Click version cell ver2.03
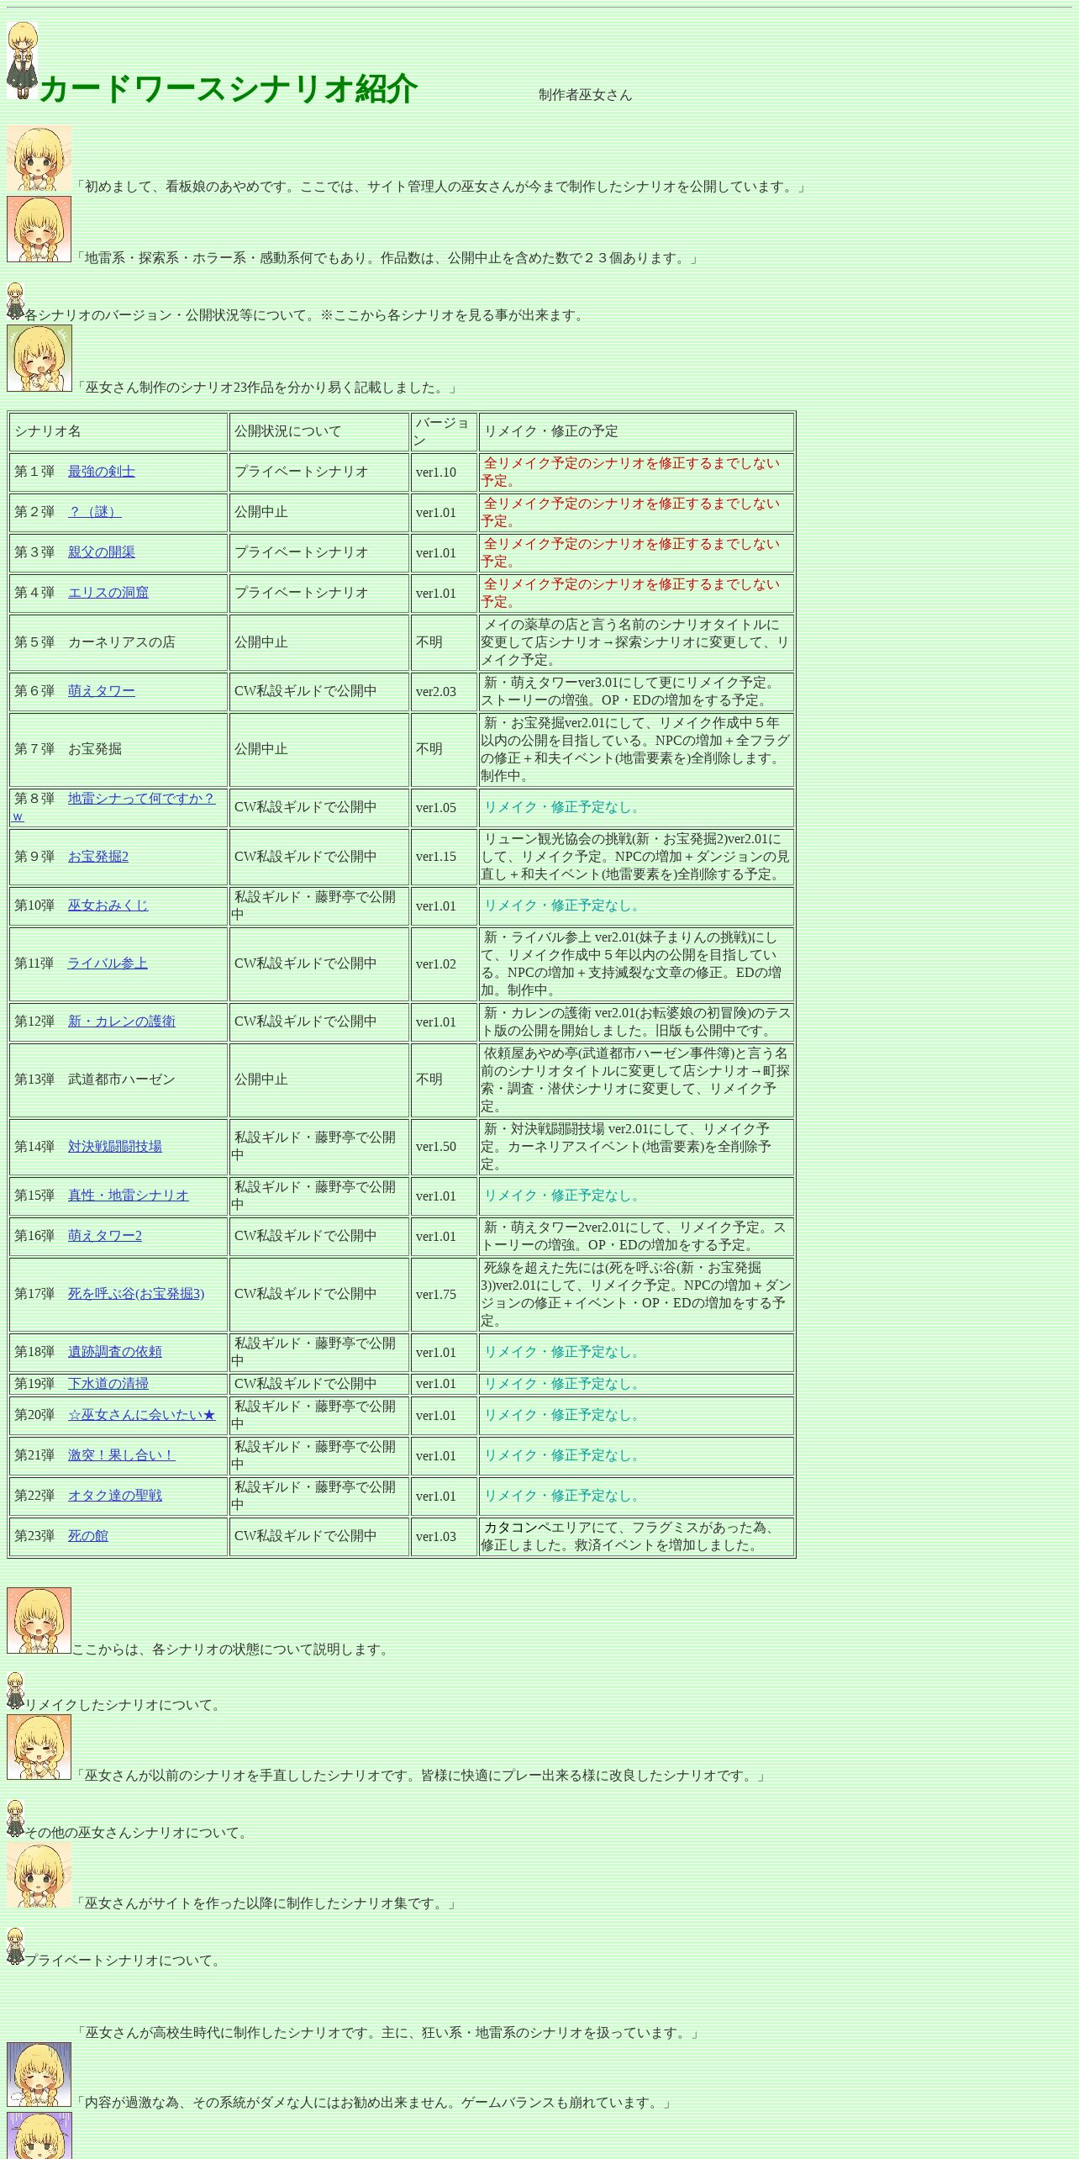This screenshot has height=2159, width=1079. click(444, 692)
